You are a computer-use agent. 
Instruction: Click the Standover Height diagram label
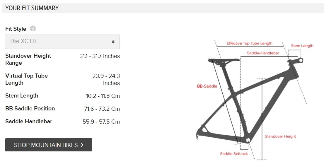280,136
